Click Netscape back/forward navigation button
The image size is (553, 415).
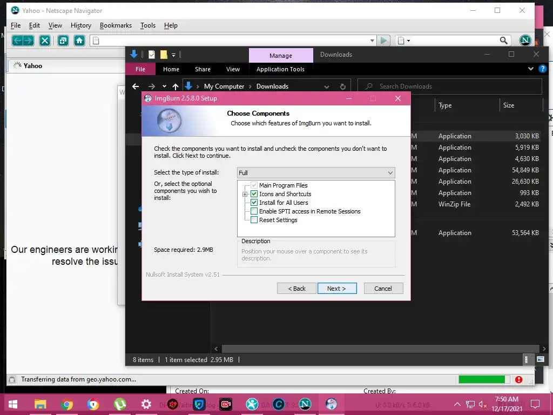point(23,41)
